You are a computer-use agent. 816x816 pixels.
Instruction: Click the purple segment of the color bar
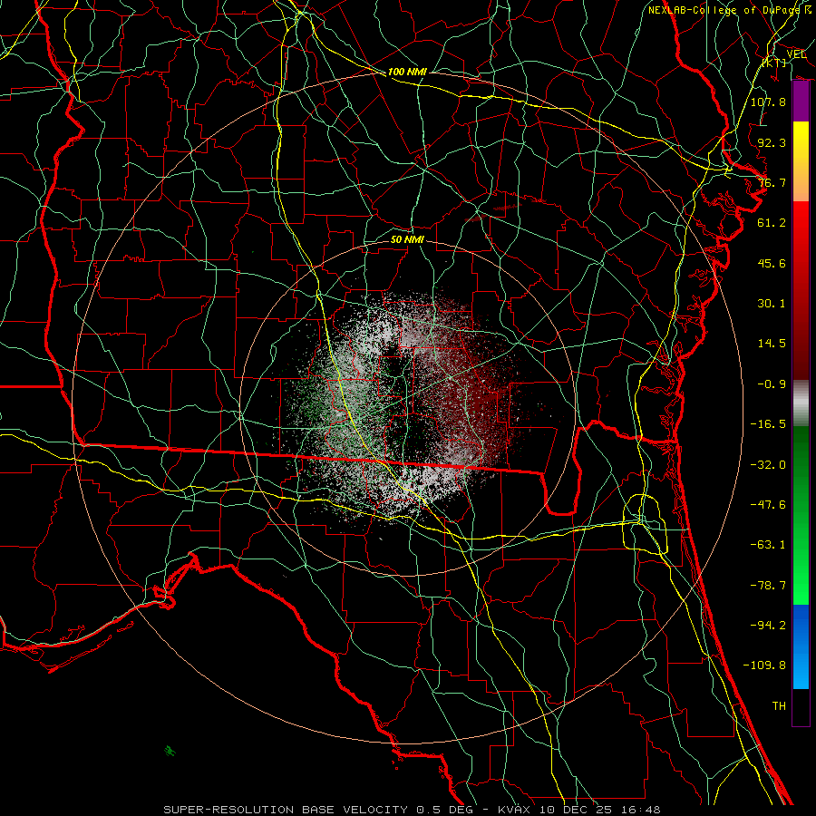point(801,102)
